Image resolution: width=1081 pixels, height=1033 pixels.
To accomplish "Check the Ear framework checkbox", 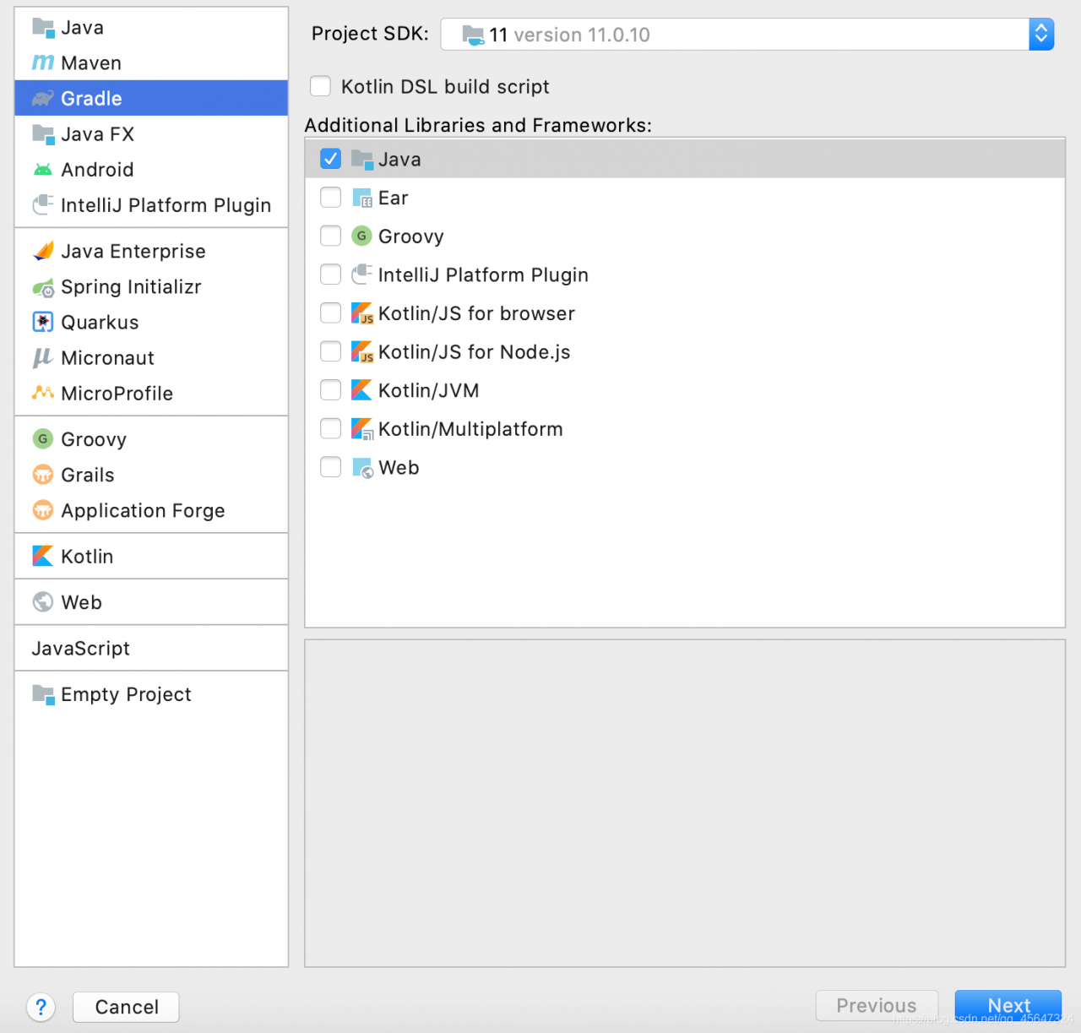I will pyautogui.click(x=331, y=198).
